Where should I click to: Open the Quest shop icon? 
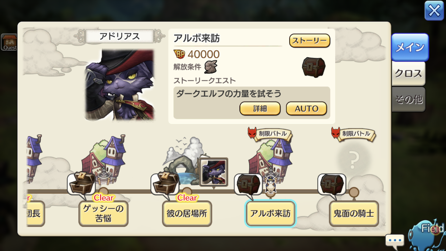click(x=9, y=42)
